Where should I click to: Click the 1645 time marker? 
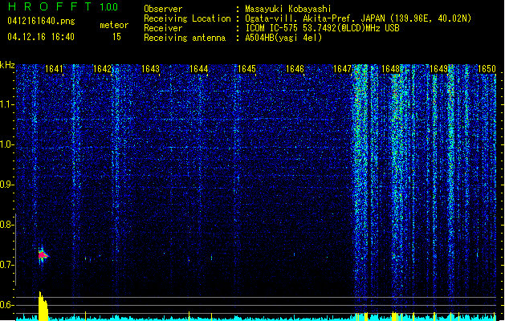(246, 69)
